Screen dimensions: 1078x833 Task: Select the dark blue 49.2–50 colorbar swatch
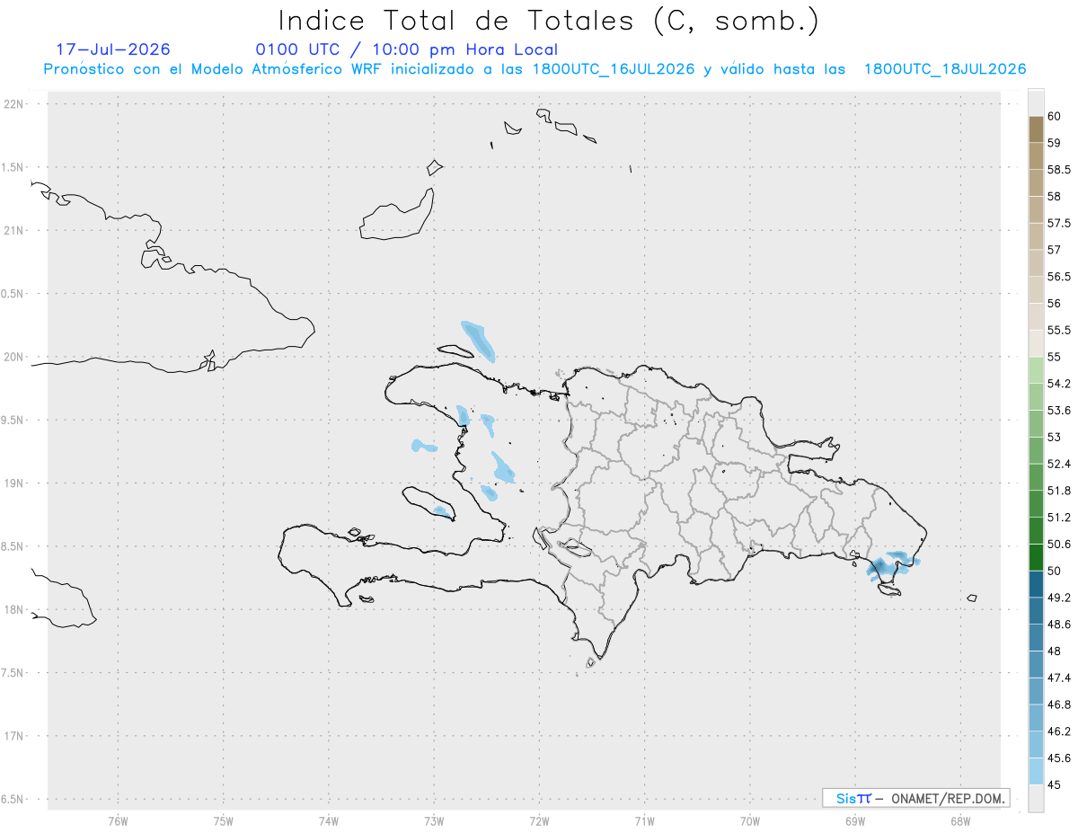point(1036,584)
